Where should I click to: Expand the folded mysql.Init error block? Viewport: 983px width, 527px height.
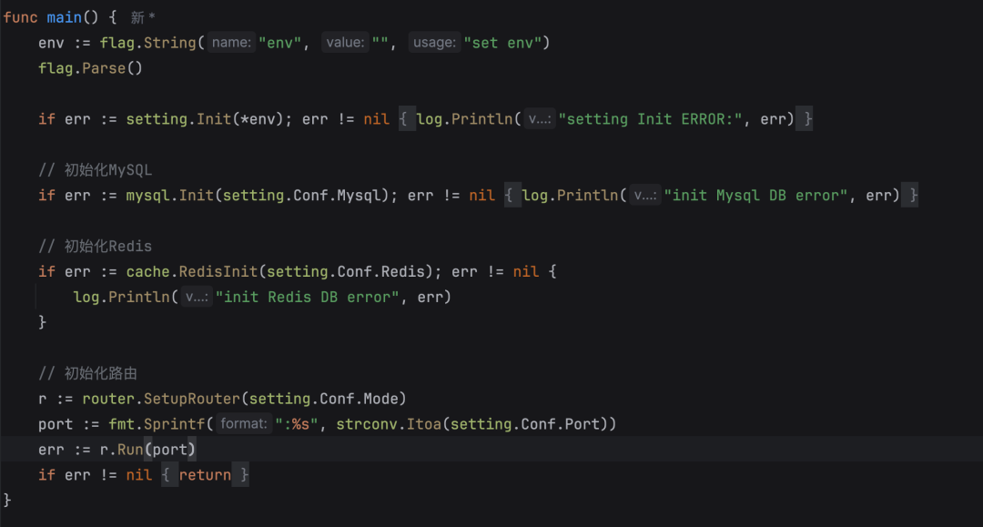click(512, 196)
